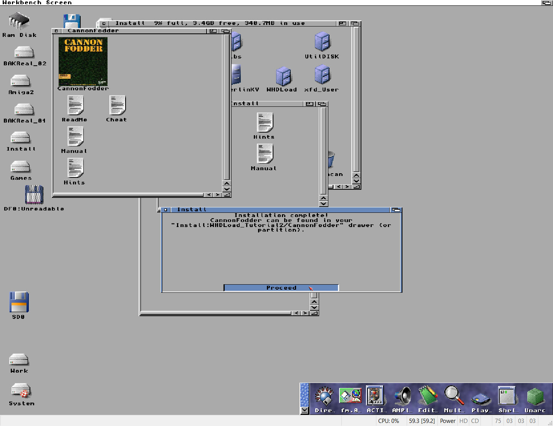Select the Install drive on the desktop

coord(20,138)
